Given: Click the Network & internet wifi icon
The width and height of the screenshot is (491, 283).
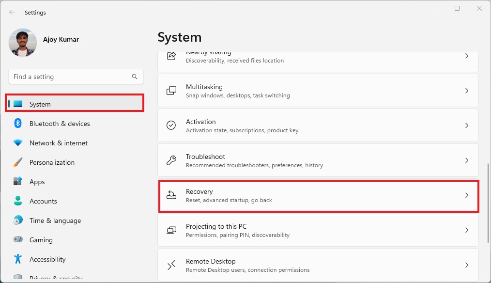Looking at the screenshot, I should click(x=18, y=143).
